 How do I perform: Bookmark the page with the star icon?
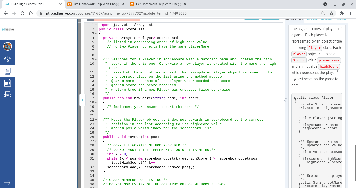point(332,13)
